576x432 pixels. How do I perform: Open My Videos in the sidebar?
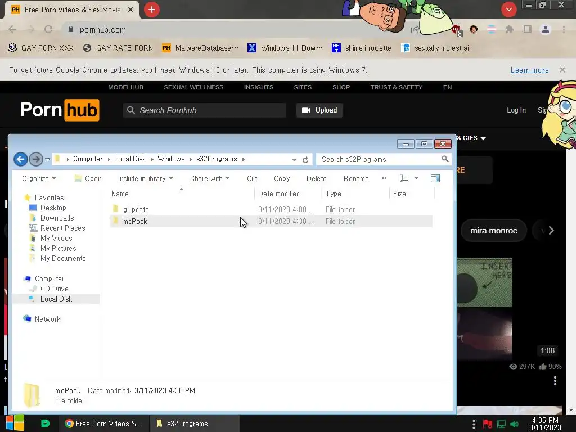click(56, 238)
